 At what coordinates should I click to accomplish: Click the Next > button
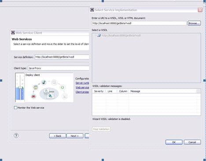[x=75, y=136]
